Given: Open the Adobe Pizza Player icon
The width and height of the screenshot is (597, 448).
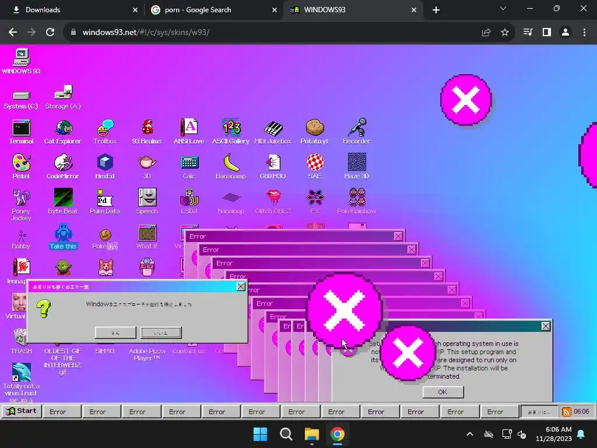Looking at the screenshot, I should [x=147, y=354].
